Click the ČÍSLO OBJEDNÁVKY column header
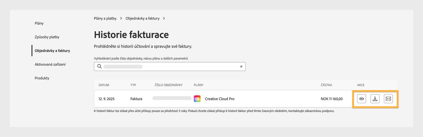 pos(169,85)
